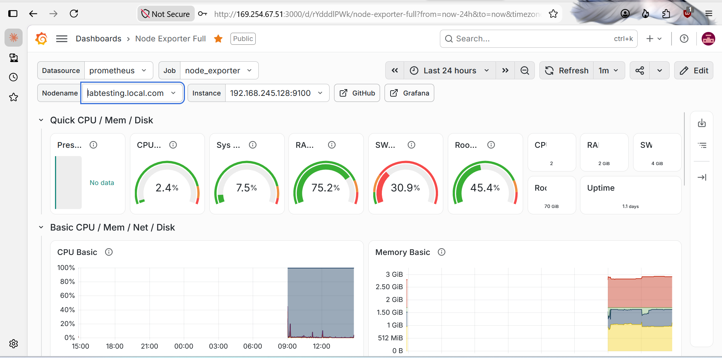
Task: Open the user profile avatar
Action: click(x=708, y=39)
